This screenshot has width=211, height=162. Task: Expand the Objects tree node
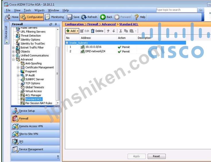pyautogui.click(x=13, y=51)
